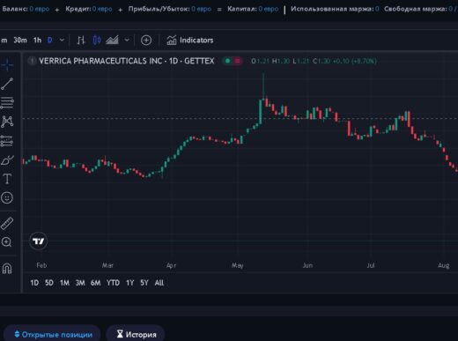Click the Mar label on time axis
The width and height of the screenshot is (458, 341).
tap(107, 265)
